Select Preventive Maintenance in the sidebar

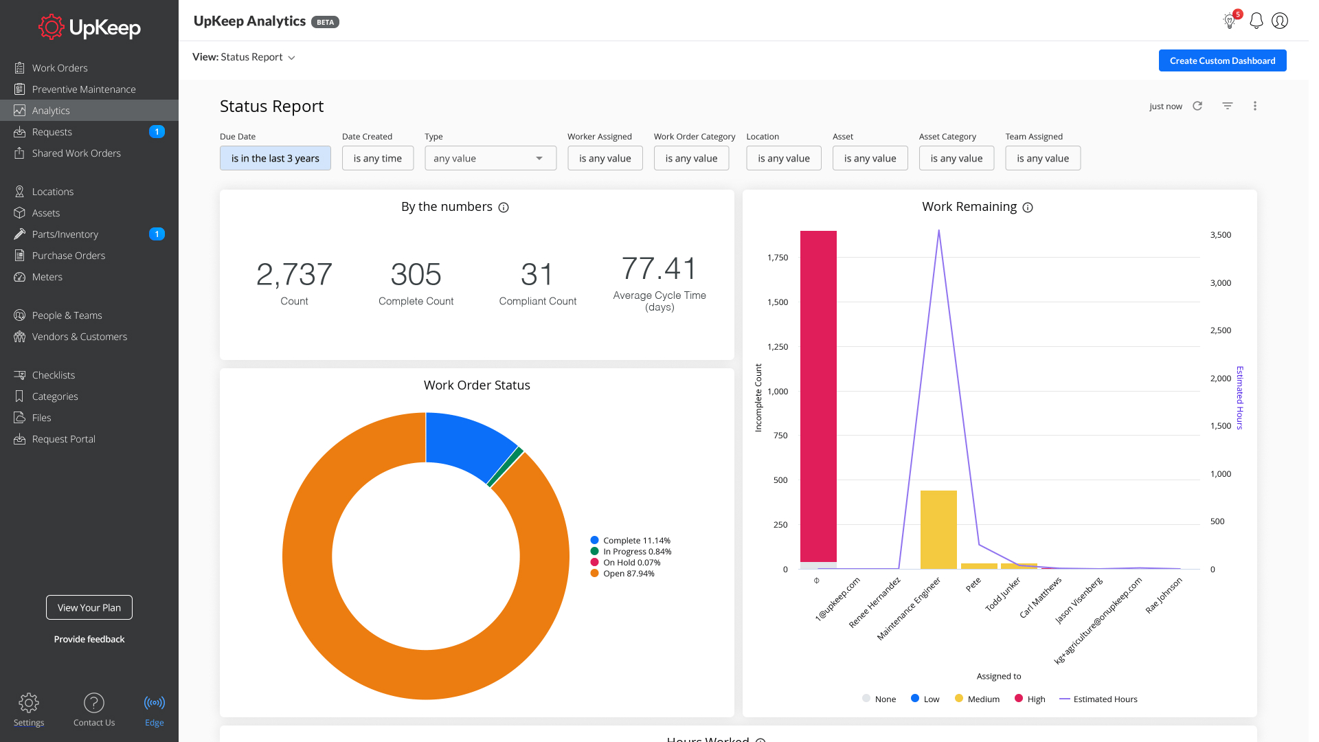(x=83, y=89)
